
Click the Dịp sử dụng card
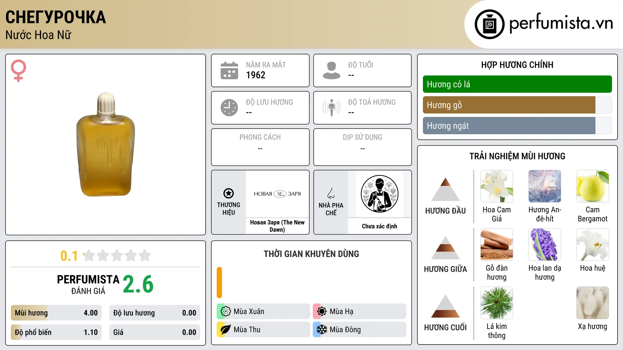(x=362, y=147)
